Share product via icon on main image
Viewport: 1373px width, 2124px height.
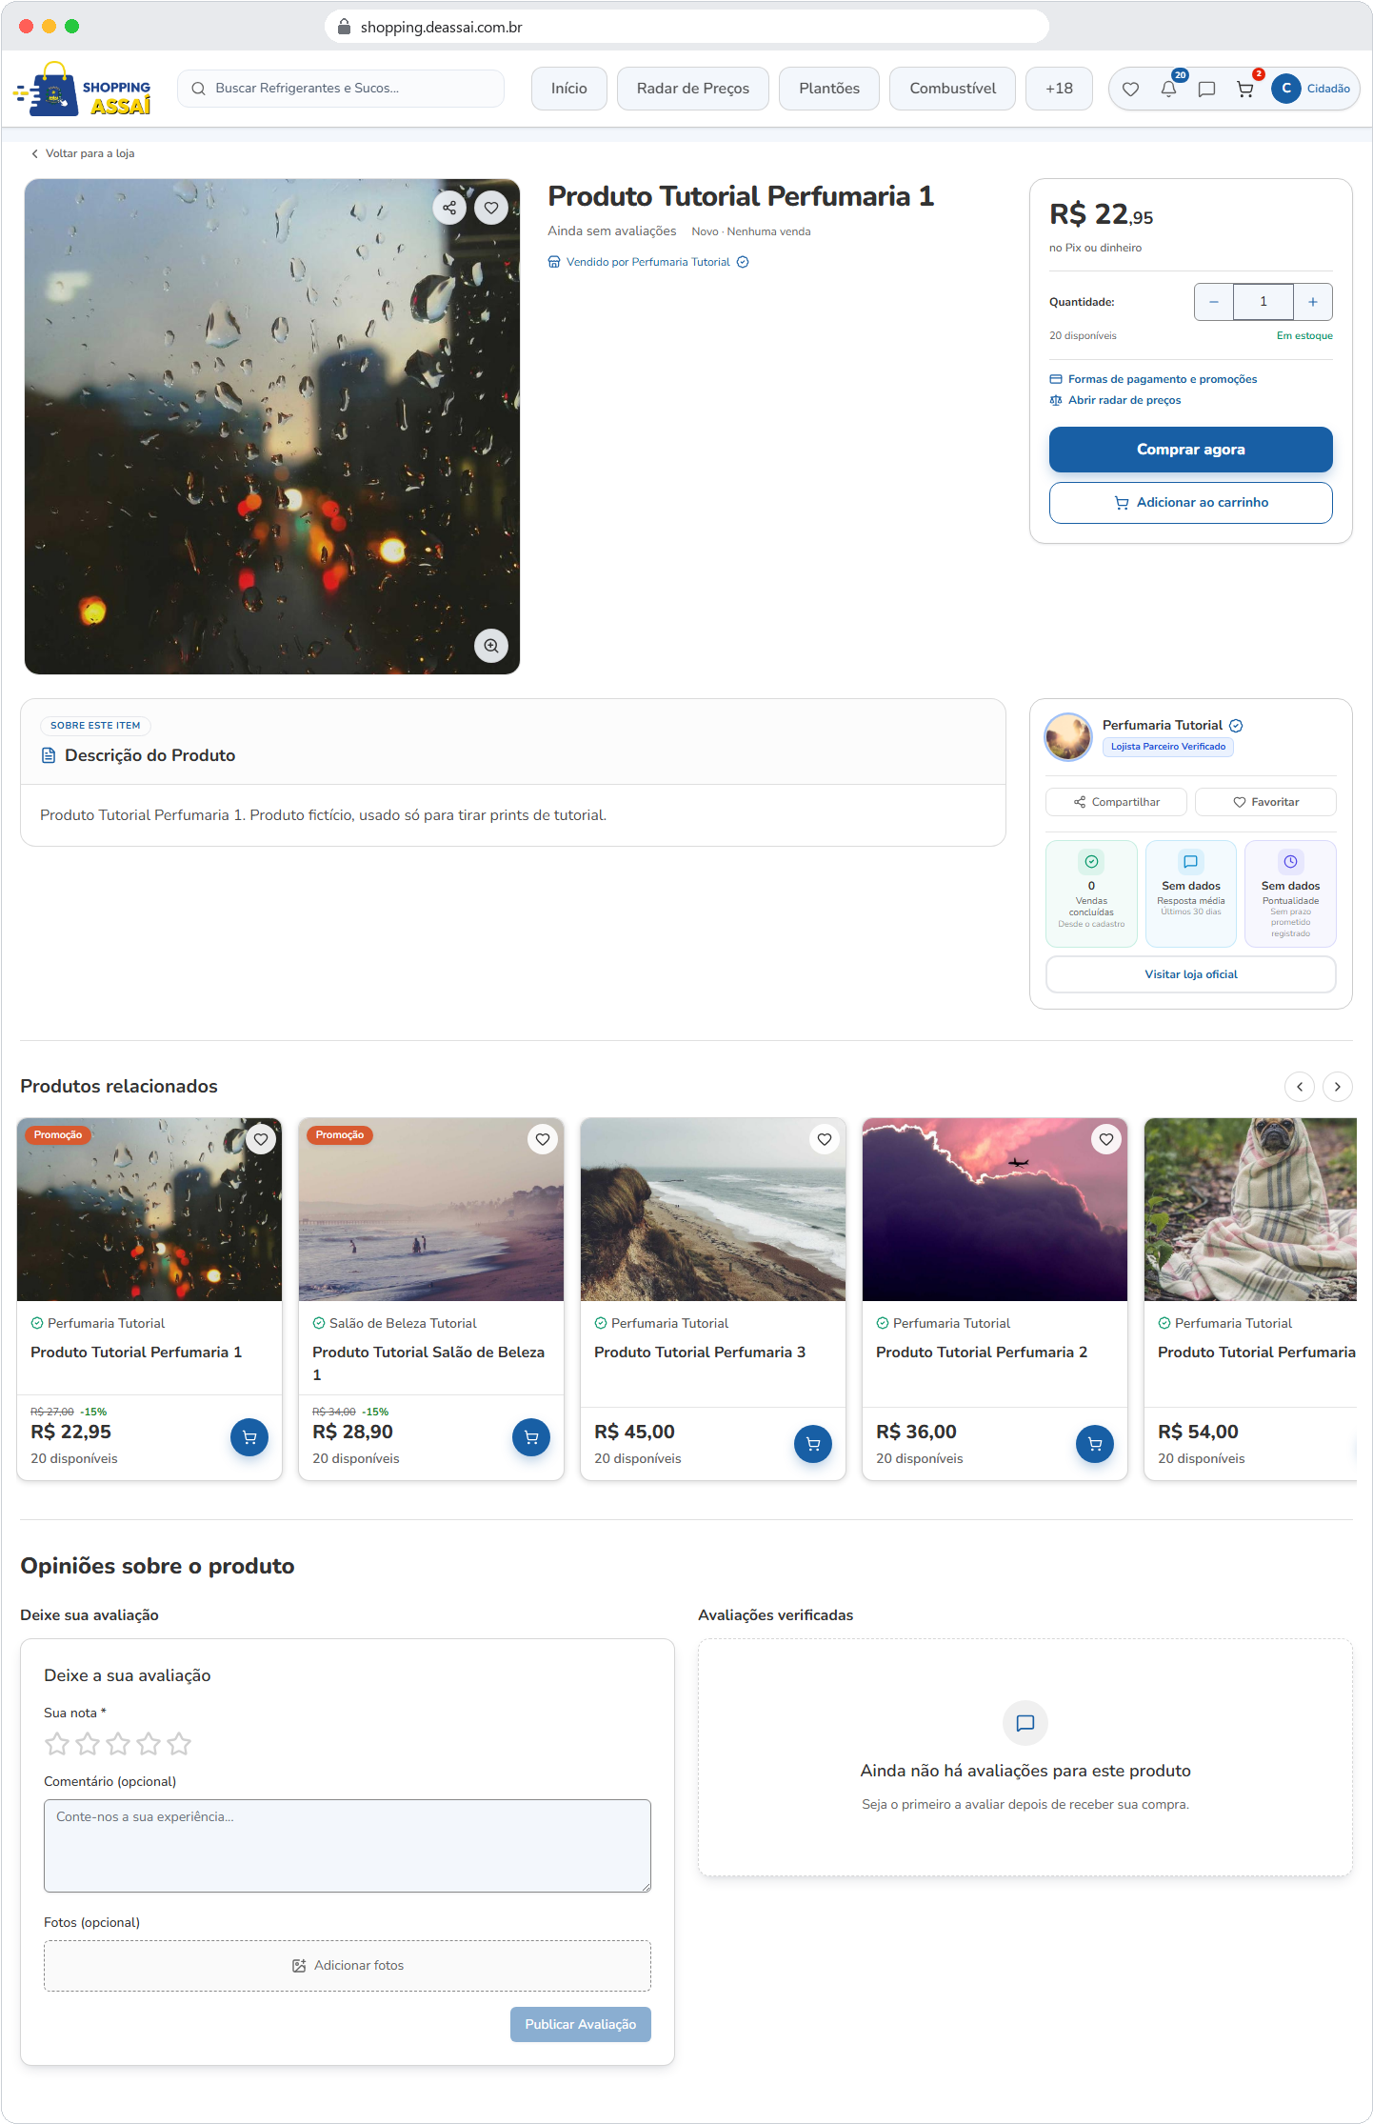pos(449,207)
